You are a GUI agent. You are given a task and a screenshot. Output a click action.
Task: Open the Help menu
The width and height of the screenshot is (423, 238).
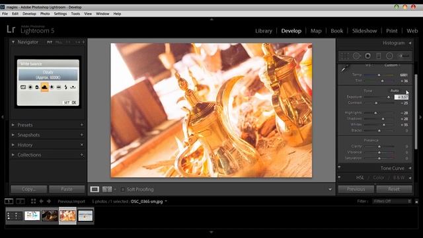117,13
